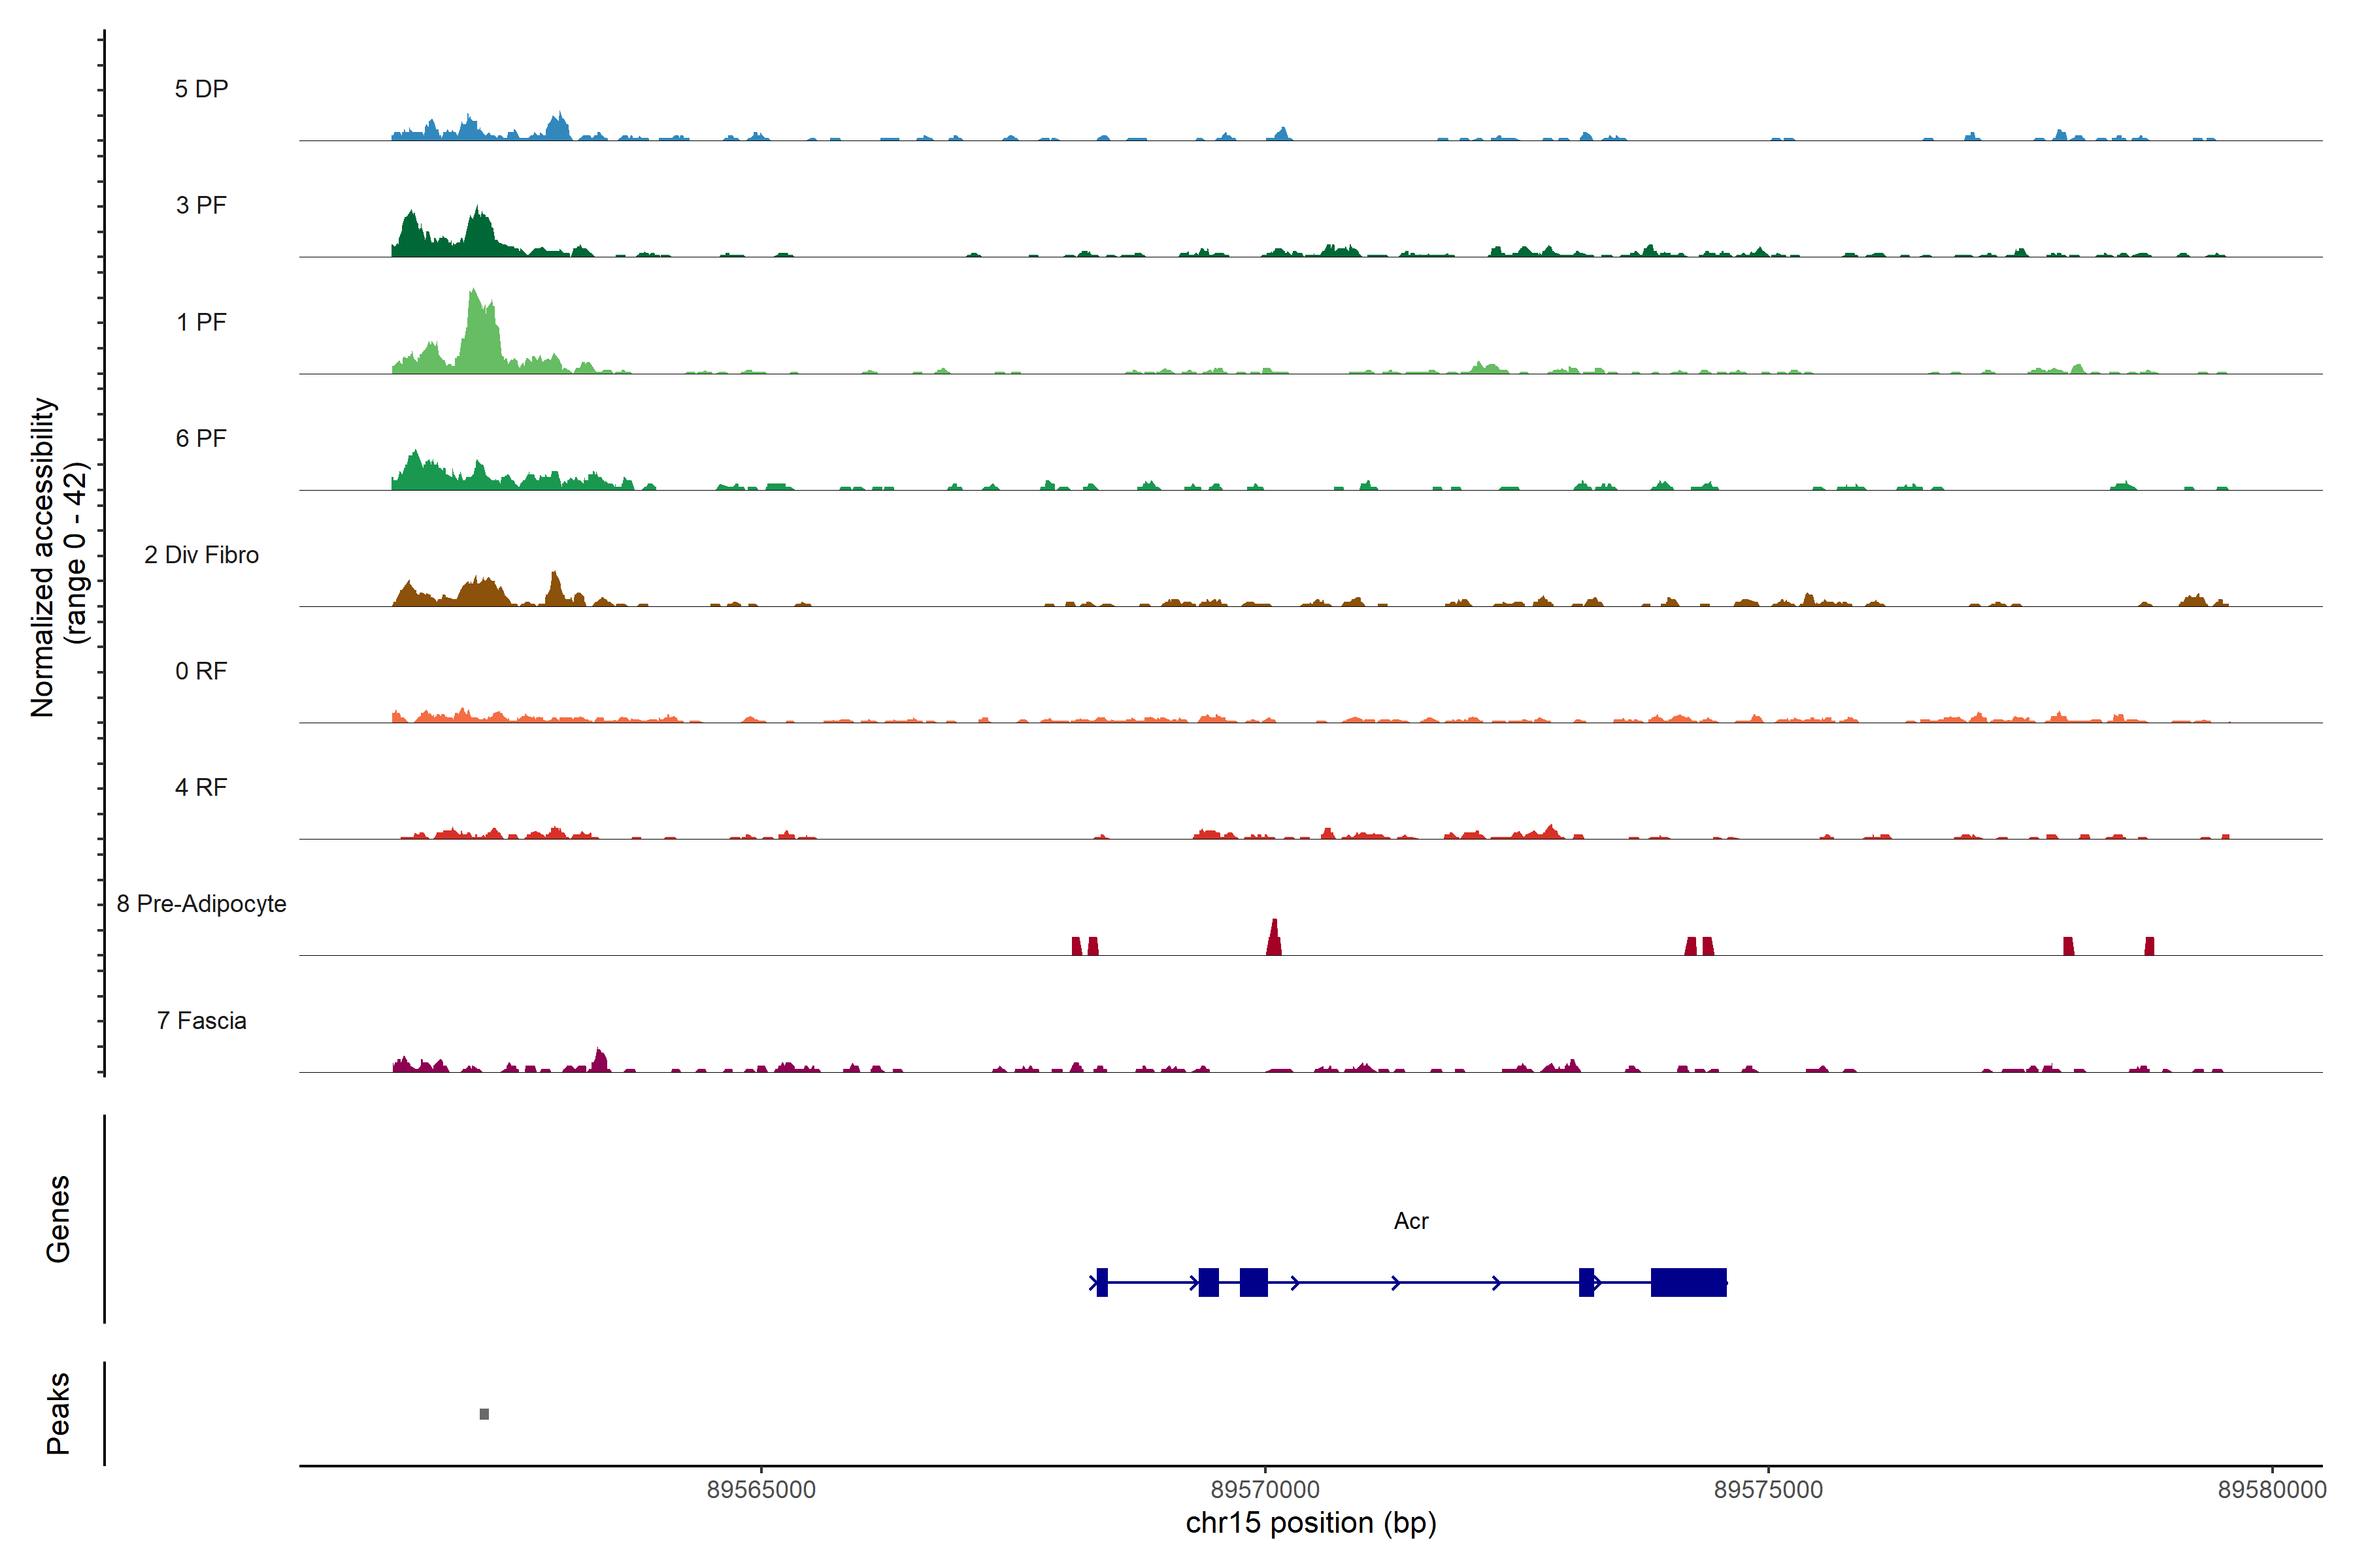Click the Peaks panel label
Image resolution: width=2353 pixels, height=1568 pixels.
tap(58, 1413)
